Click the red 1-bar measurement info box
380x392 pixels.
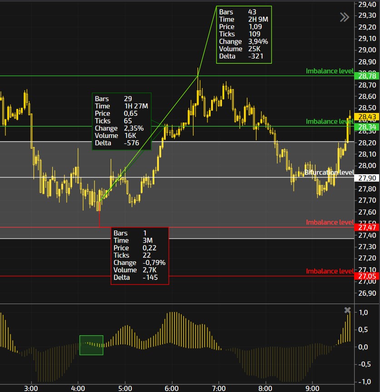click(x=139, y=255)
